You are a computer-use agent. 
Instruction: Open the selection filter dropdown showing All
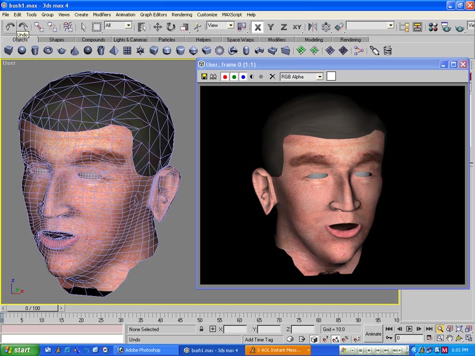pyautogui.click(x=129, y=25)
